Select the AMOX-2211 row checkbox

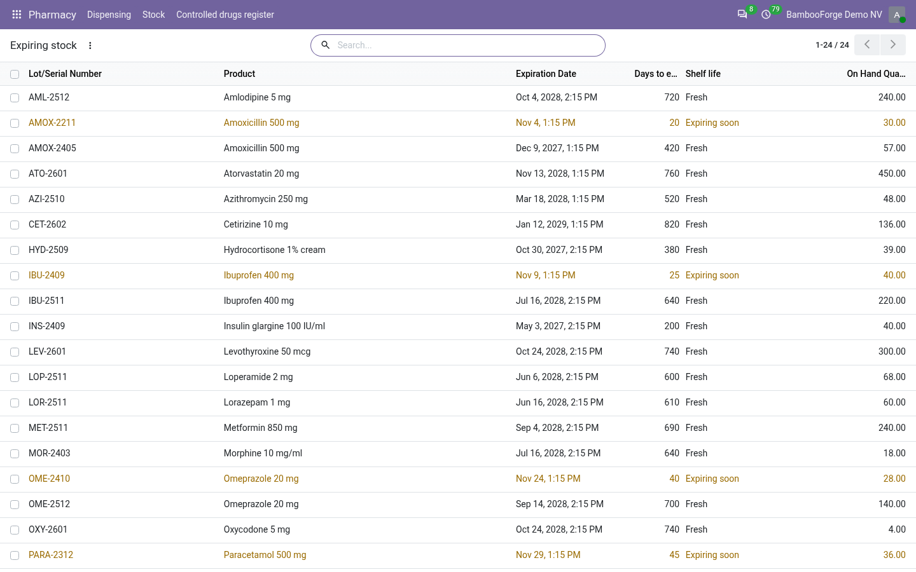tap(15, 123)
